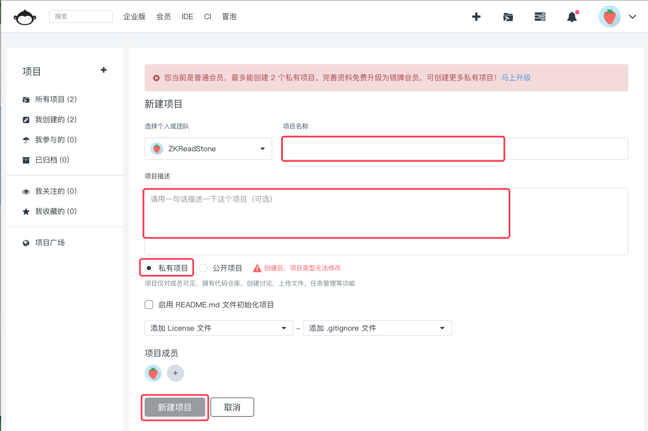The width and height of the screenshot is (648, 431).
Task: Add a project member with the plus avatar
Action: coord(175,373)
